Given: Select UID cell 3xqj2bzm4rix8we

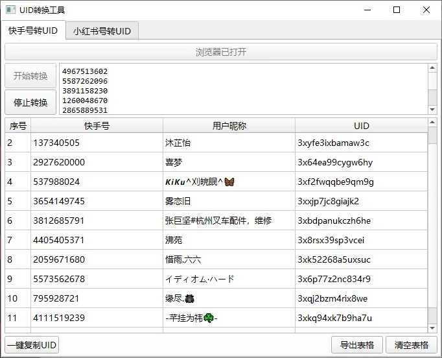Looking at the screenshot, I should (x=362, y=298).
